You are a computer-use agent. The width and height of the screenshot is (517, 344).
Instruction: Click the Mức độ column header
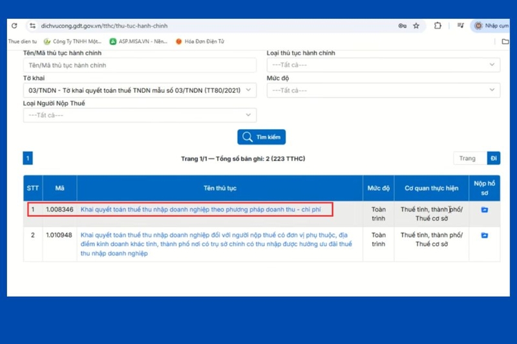coord(379,188)
